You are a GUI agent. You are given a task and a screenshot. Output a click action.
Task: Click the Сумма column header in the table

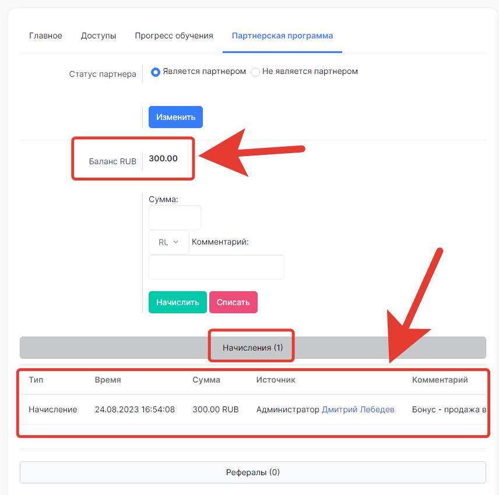tap(206, 380)
